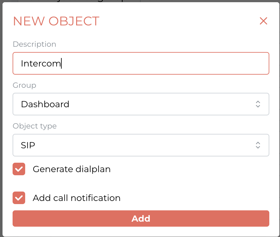Click the Group selector up-down arrows

tap(258, 104)
